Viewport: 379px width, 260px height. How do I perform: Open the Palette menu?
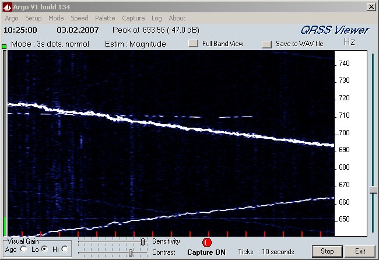(x=105, y=18)
